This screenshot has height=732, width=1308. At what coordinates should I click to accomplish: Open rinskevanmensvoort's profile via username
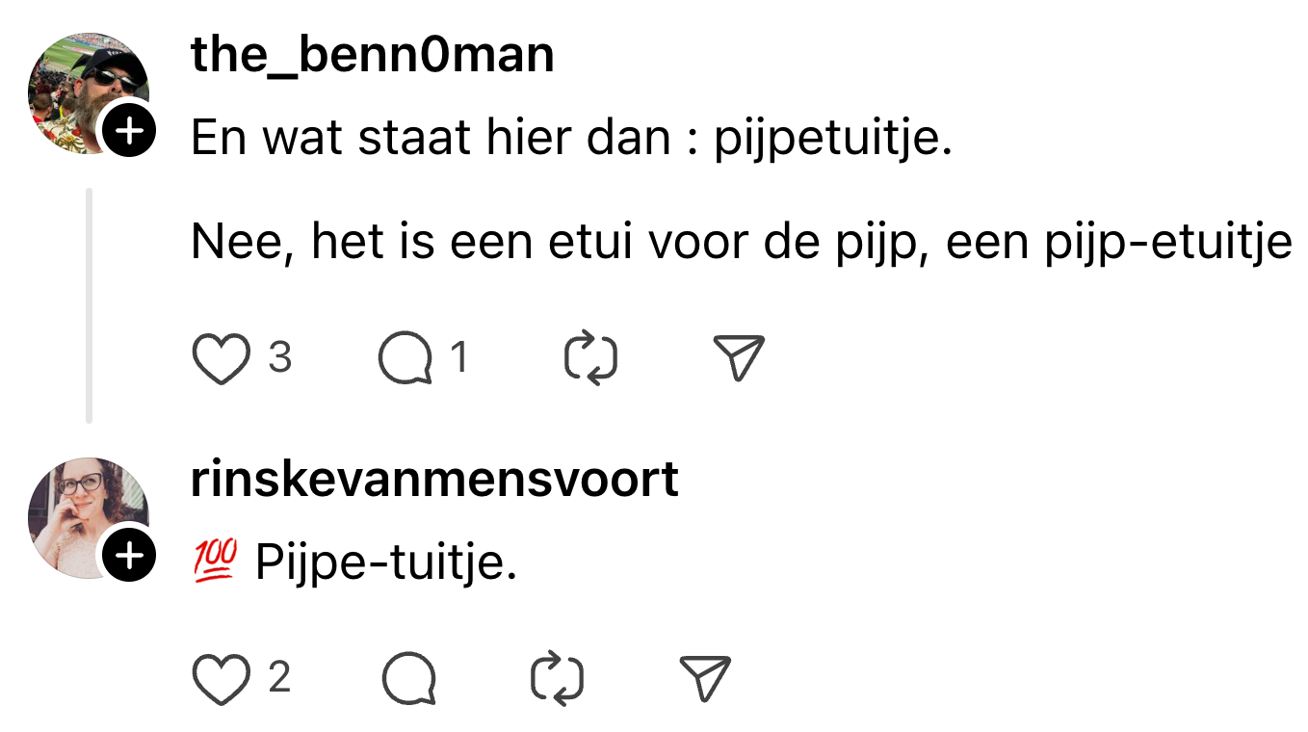[434, 480]
